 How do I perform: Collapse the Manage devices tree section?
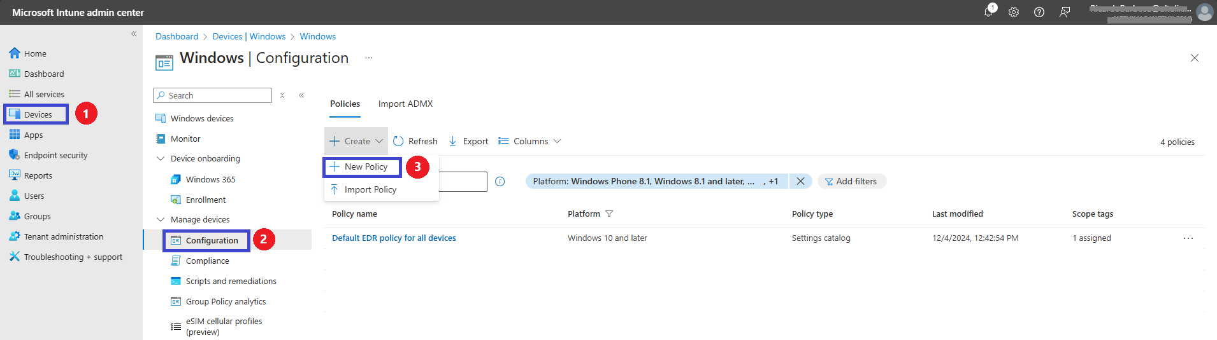pyautogui.click(x=161, y=220)
